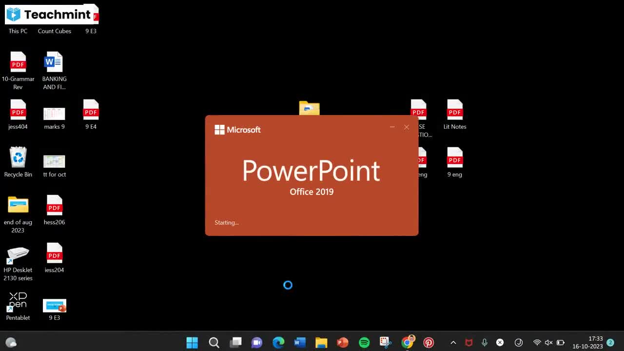Open the clock showing 17:33 16-10-2023
The height and width of the screenshot is (351, 624).
coord(588,343)
